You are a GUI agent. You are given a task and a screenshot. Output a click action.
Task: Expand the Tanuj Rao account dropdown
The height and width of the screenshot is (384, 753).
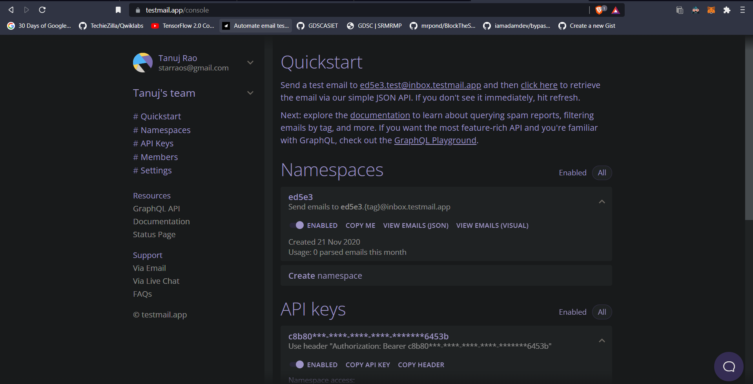[x=250, y=63]
